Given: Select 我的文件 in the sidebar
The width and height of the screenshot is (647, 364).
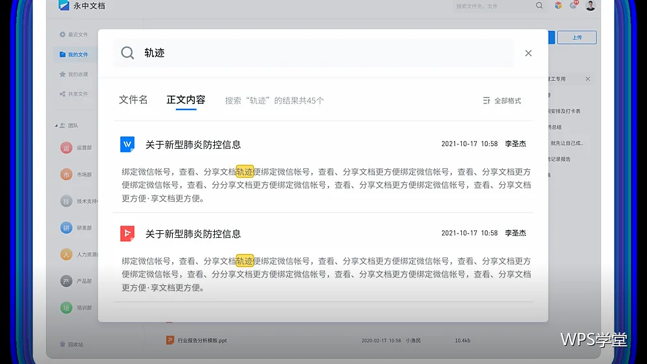Looking at the screenshot, I should pos(74,54).
